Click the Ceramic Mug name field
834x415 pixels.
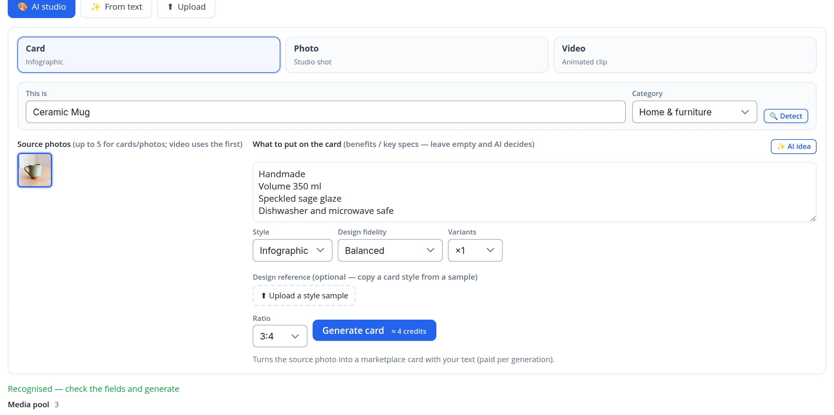(x=325, y=112)
